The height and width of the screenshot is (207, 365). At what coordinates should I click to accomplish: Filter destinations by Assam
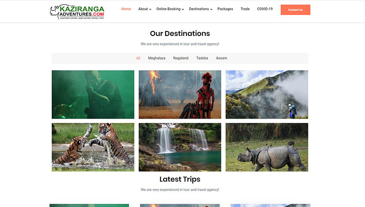click(221, 58)
